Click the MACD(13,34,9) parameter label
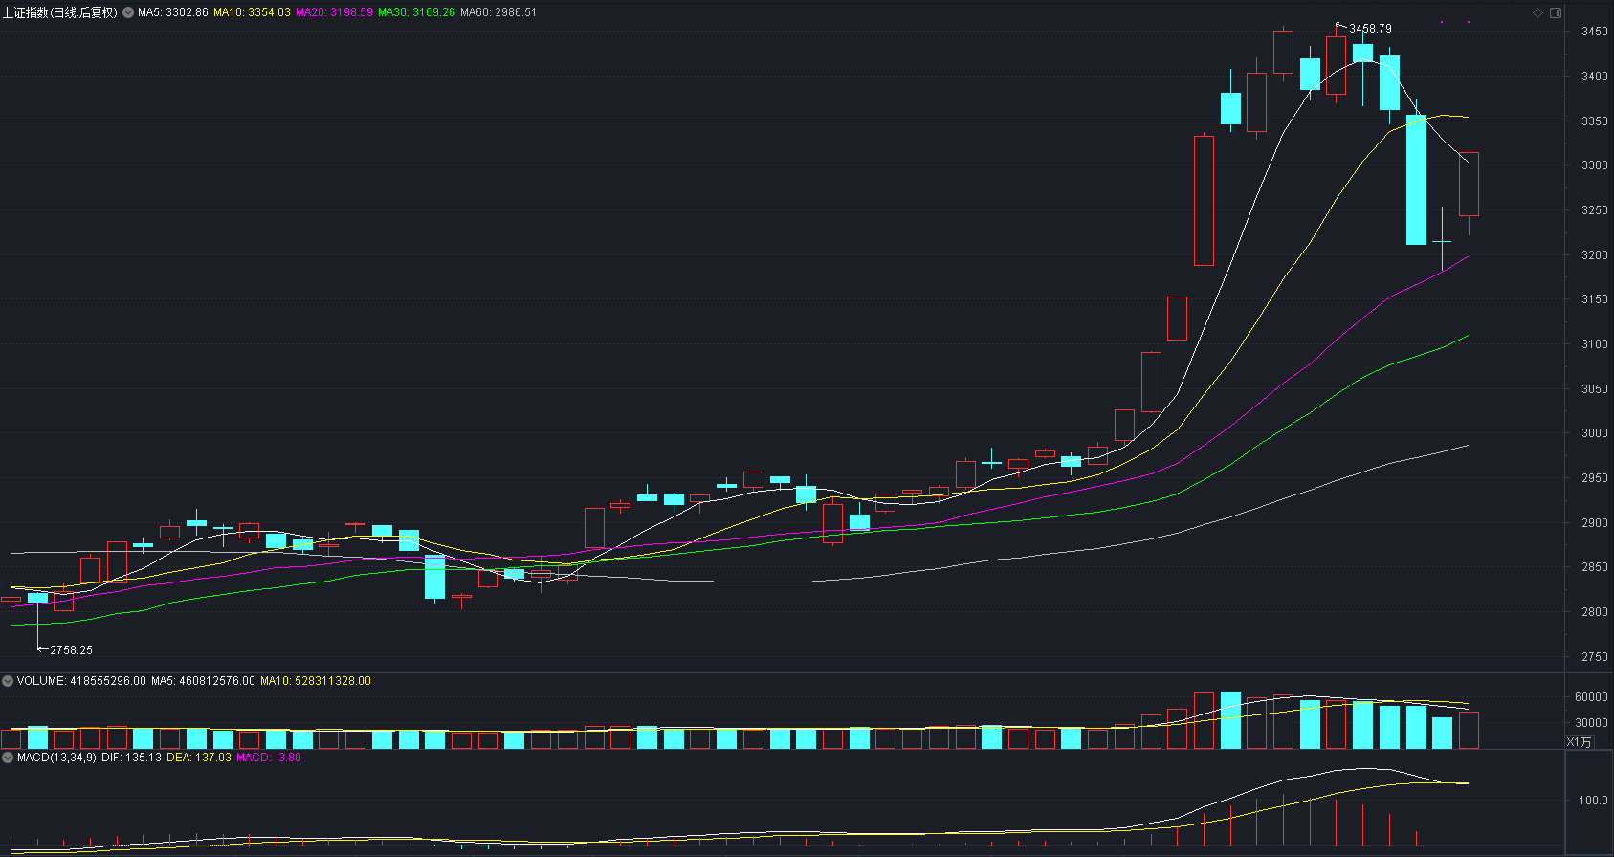Screen dimensions: 1614x857 click(56, 758)
